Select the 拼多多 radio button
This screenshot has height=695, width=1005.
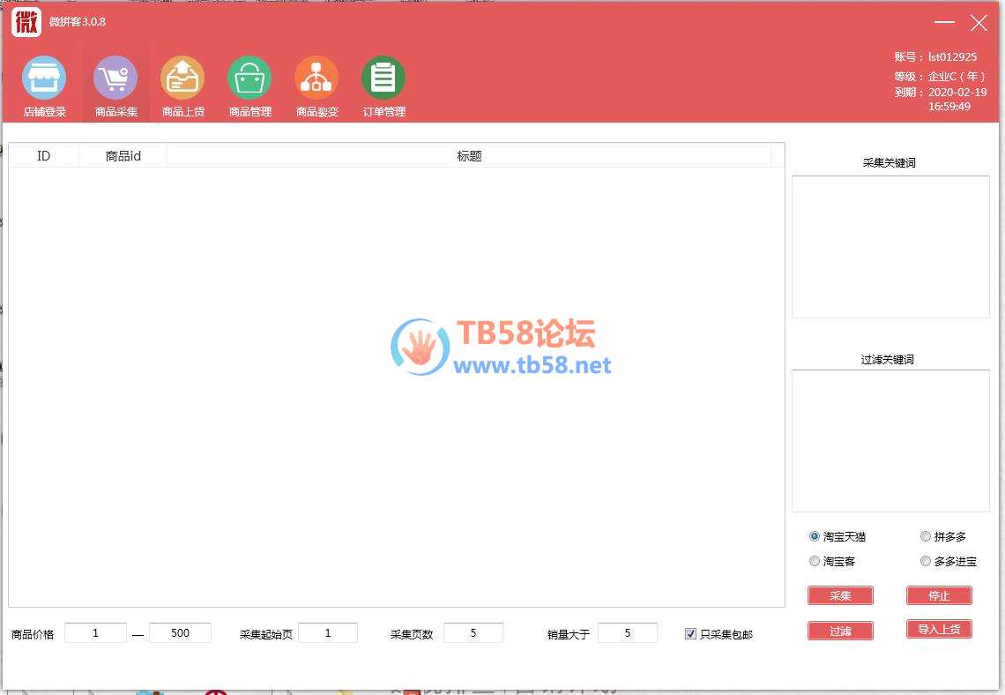point(926,536)
